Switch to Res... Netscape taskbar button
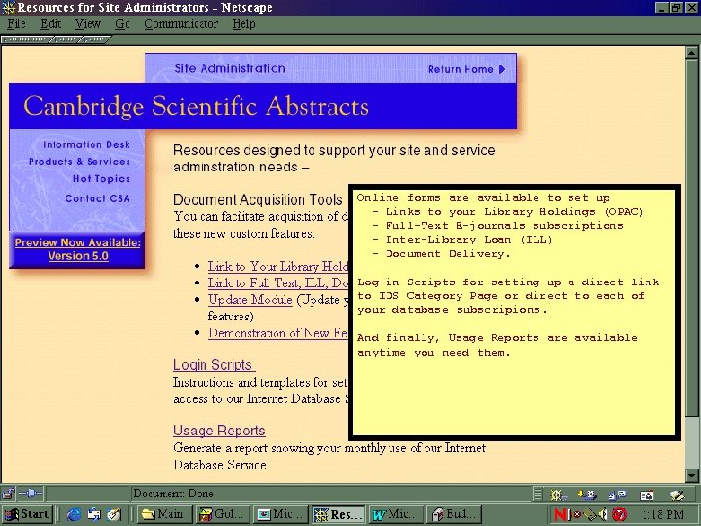This screenshot has height=526, width=701. click(339, 514)
